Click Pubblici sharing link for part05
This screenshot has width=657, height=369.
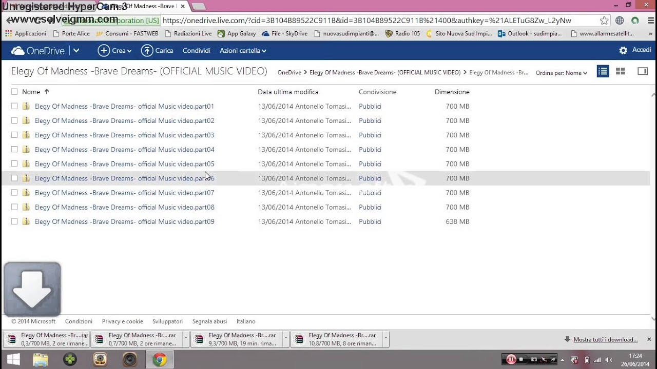370,163
